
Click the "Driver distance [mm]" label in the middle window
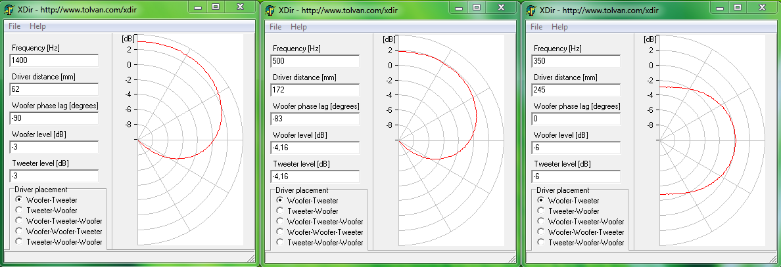coord(304,77)
